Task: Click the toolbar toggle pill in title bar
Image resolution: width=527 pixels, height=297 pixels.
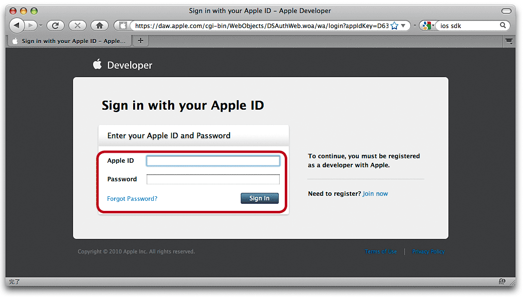Action: (506, 11)
